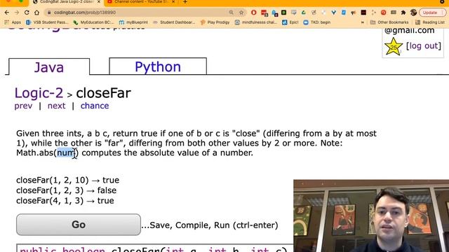
Task: Open the red circular extension icon
Action: point(384,13)
